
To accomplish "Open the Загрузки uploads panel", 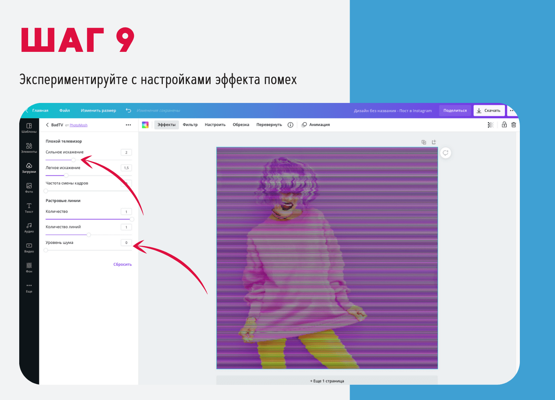I will (29, 168).
